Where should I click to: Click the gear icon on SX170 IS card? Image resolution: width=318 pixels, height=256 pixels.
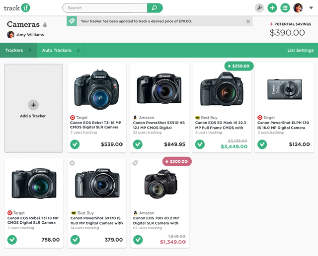(72, 163)
